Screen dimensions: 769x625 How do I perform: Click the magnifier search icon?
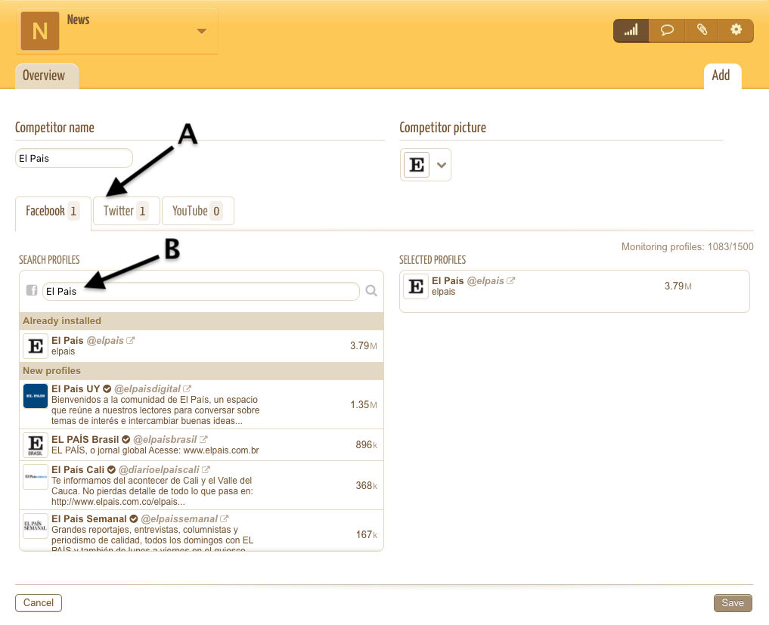point(371,291)
